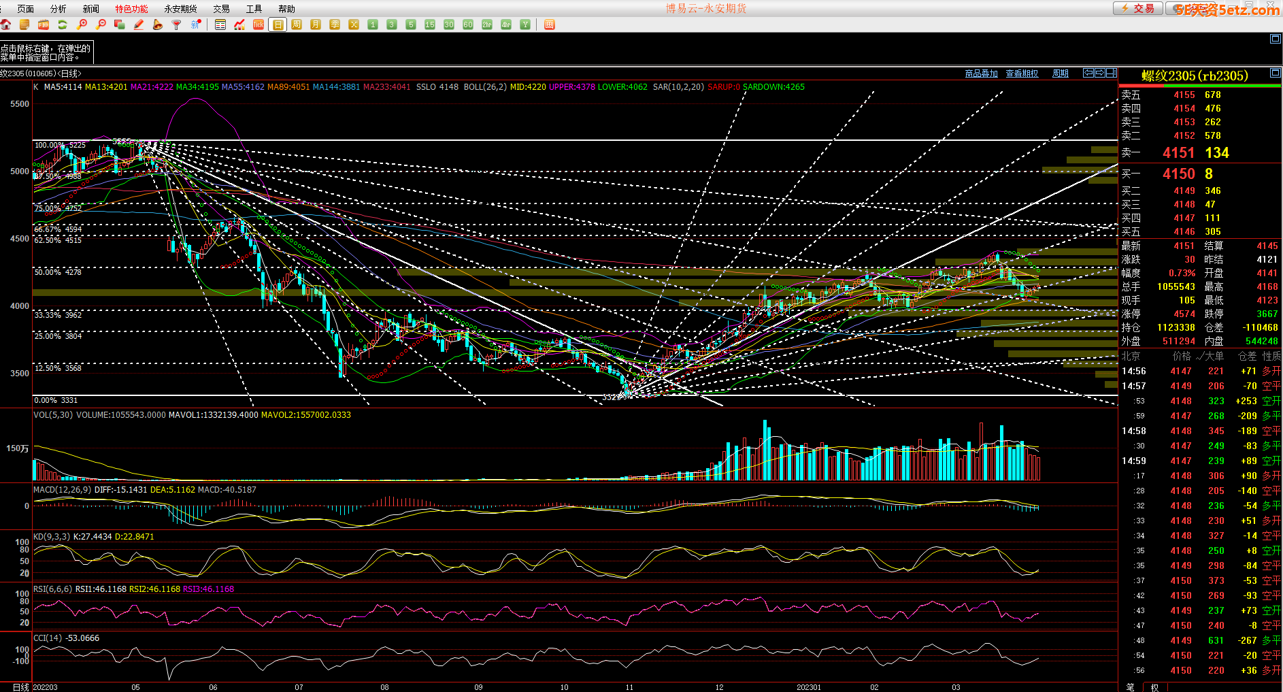Open the 永安期货 menu
This screenshot has width=1283, height=692.
pyautogui.click(x=181, y=9)
